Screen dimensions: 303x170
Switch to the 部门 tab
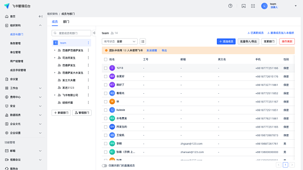click(x=66, y=22)
